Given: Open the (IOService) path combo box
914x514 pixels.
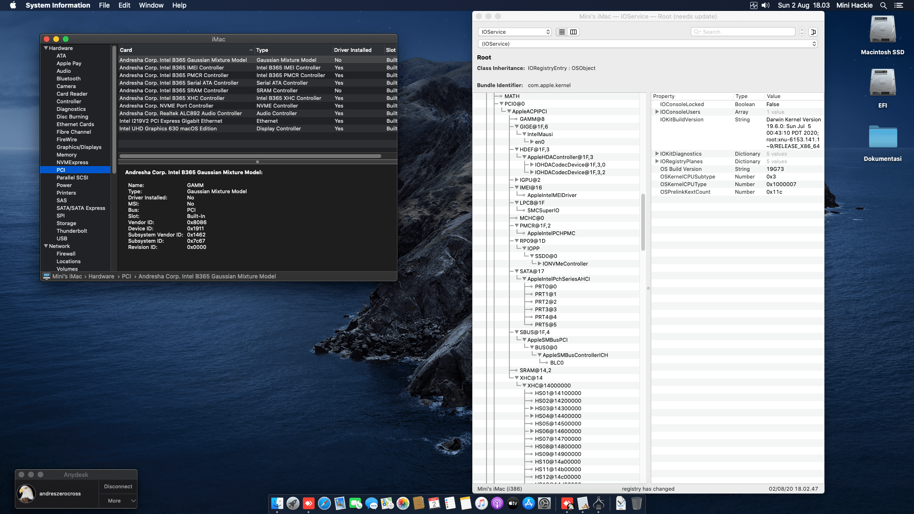Looking at the screenshot, I should pyautogui.click(x=647, y=44).
